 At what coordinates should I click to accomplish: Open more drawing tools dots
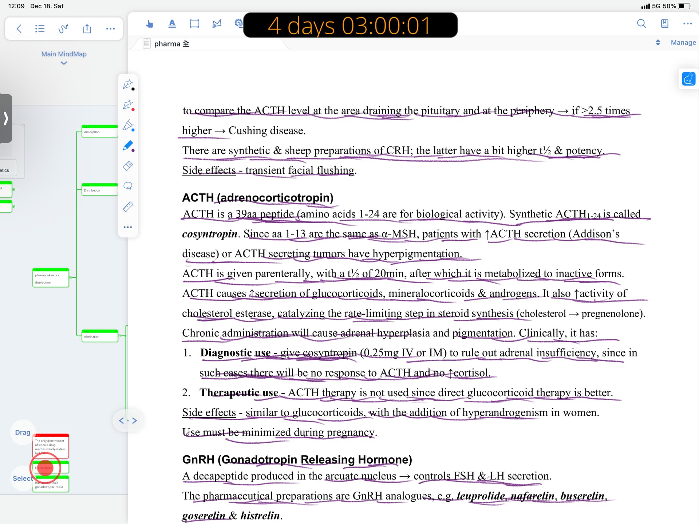click(128, 227)
